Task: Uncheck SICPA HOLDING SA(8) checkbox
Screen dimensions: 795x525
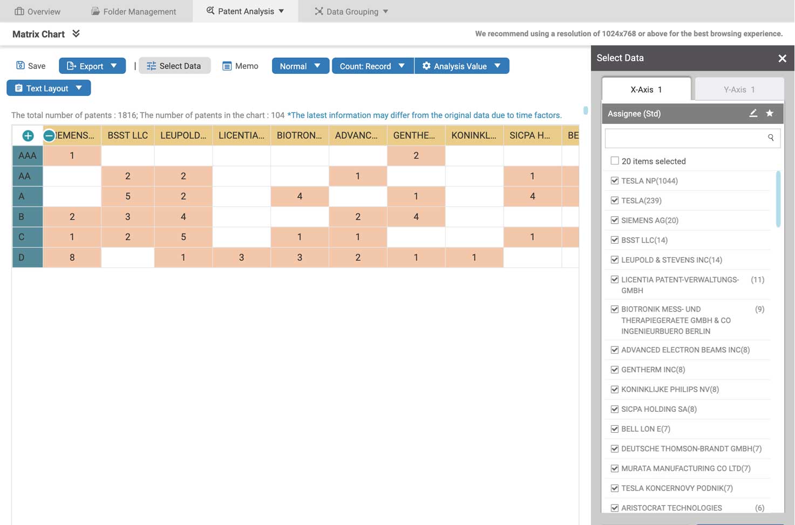Action: pos(614,409)
